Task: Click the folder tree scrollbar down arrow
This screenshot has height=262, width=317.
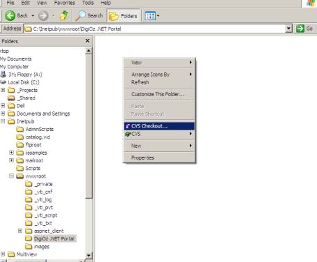Action: coord(88,255)
